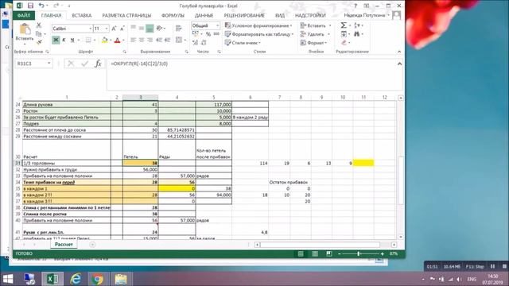This screenshot has height=286, width=509.
Task: Increase font size with the large A icon
Action: (114, 29)
